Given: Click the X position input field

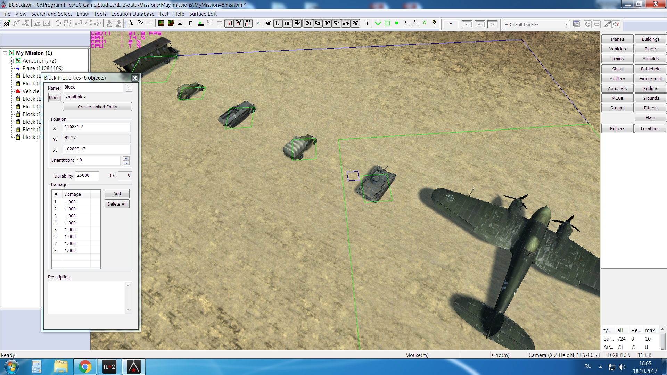Looking at the screenshot, I should 96,127.
